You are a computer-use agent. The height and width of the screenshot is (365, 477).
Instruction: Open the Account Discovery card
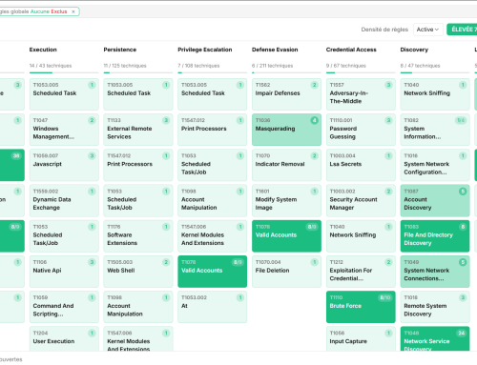(435, 201)
